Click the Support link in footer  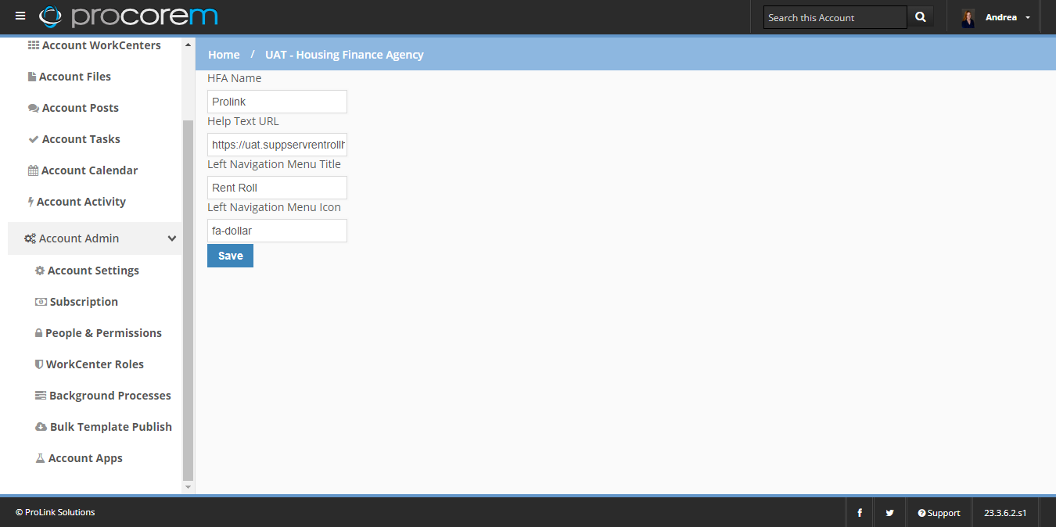coord(939,513)
